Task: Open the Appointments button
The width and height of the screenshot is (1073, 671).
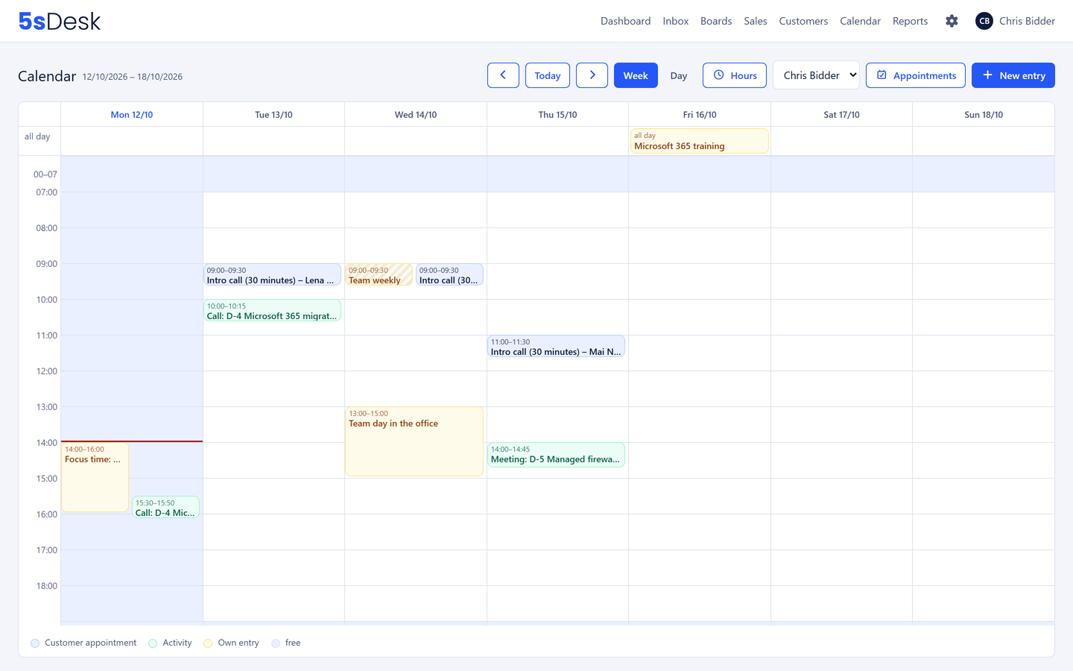Action: click(x=916, y=75)
